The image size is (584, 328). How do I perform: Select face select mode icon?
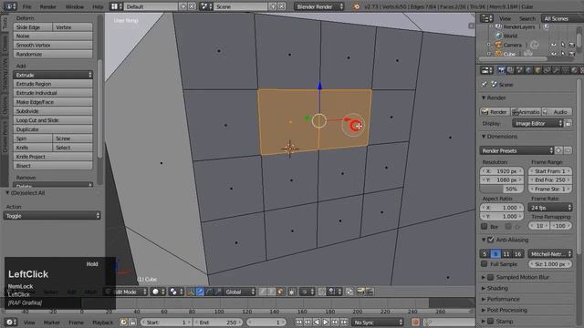280,292
